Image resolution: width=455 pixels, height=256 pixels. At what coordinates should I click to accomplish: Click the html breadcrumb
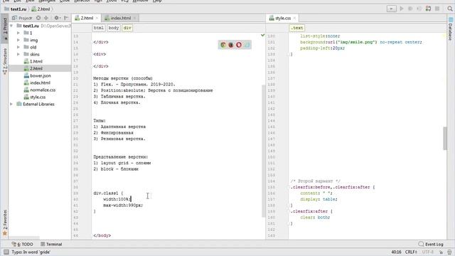coord(99,28)
